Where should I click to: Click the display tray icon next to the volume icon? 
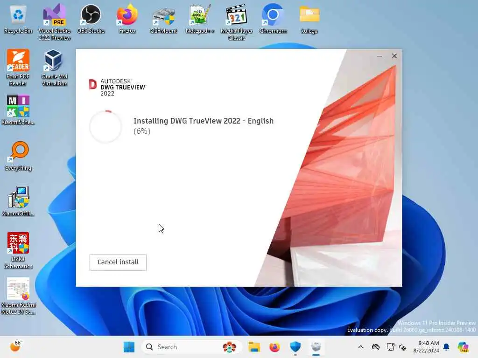tap(390, 347)
